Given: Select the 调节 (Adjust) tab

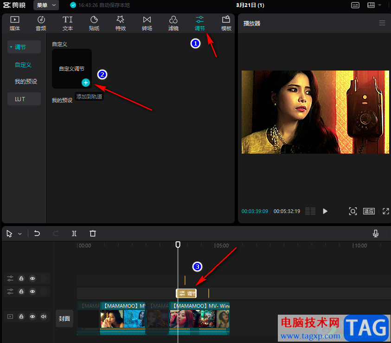Looking at the screenshot, I should pyautogui.click(x=200, y=23).
